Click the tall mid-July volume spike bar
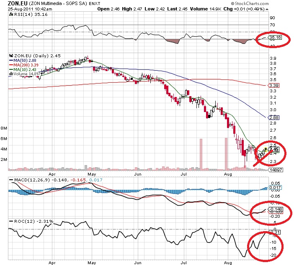 tap(201, 155)
